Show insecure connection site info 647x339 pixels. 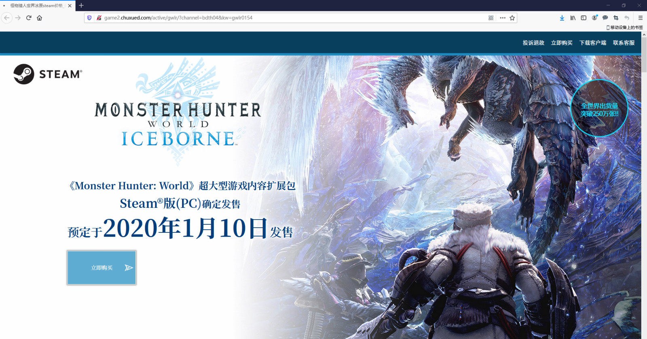pos(99,18)
